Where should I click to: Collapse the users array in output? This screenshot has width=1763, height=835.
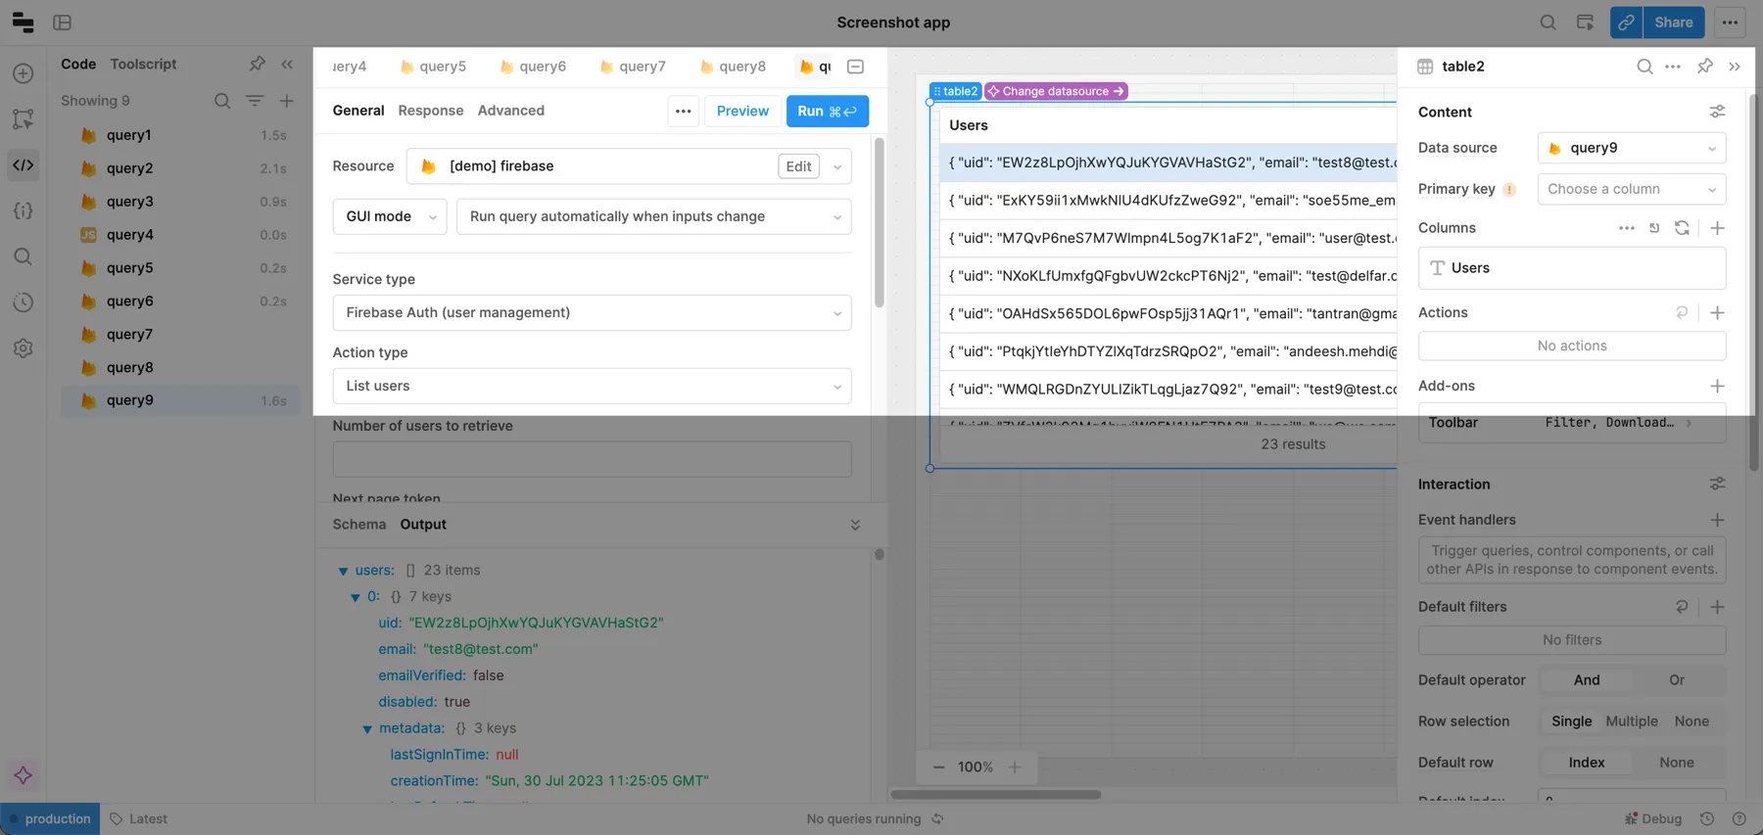pos(343,571)
